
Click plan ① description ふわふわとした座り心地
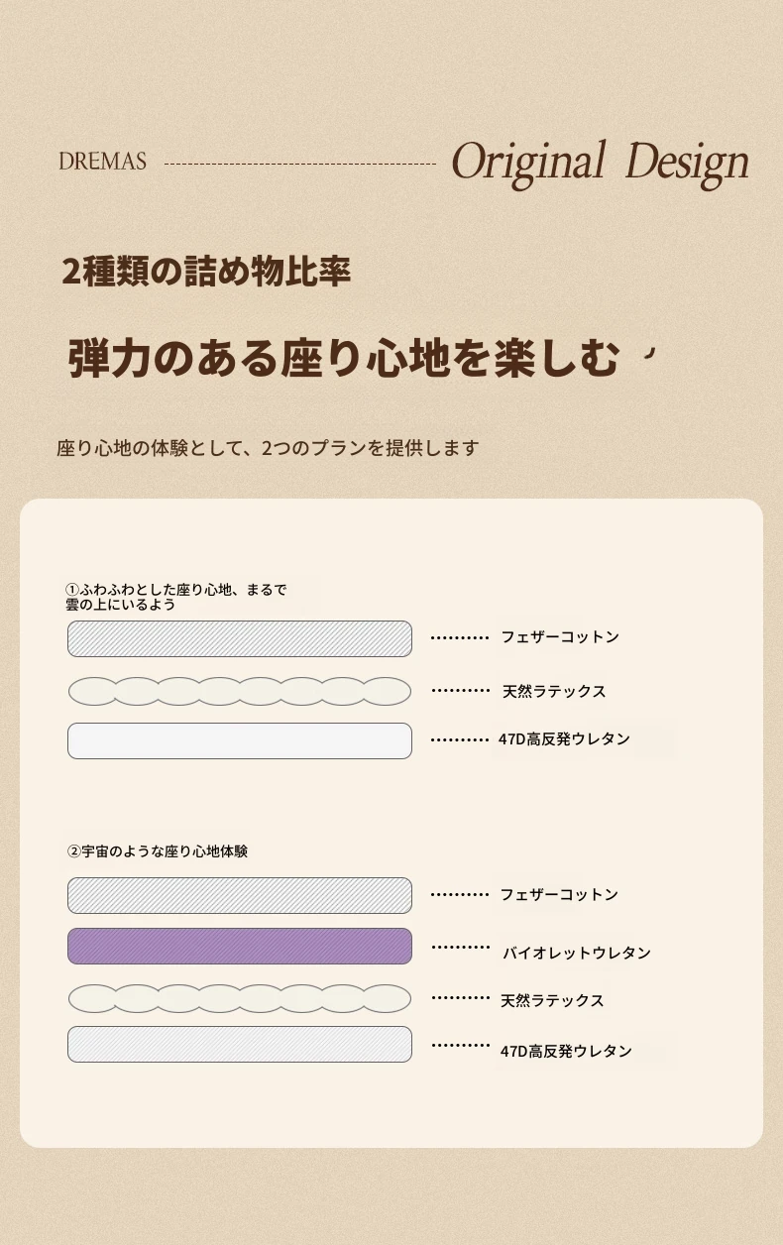[x=176, y=597]
